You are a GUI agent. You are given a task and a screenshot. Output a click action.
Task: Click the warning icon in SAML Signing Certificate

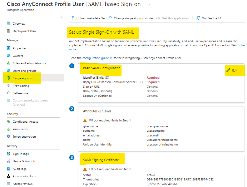coord(85,169)
